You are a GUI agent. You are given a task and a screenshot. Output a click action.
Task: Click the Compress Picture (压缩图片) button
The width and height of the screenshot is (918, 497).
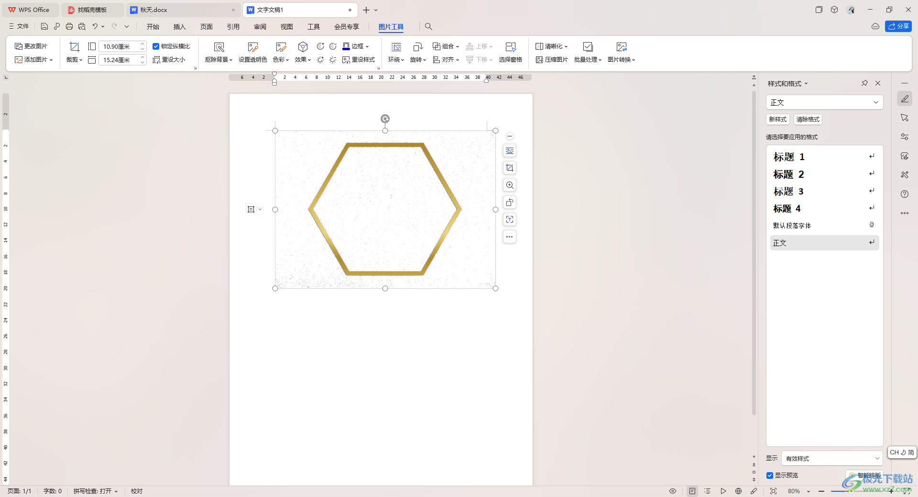click(x=551, y=60)
